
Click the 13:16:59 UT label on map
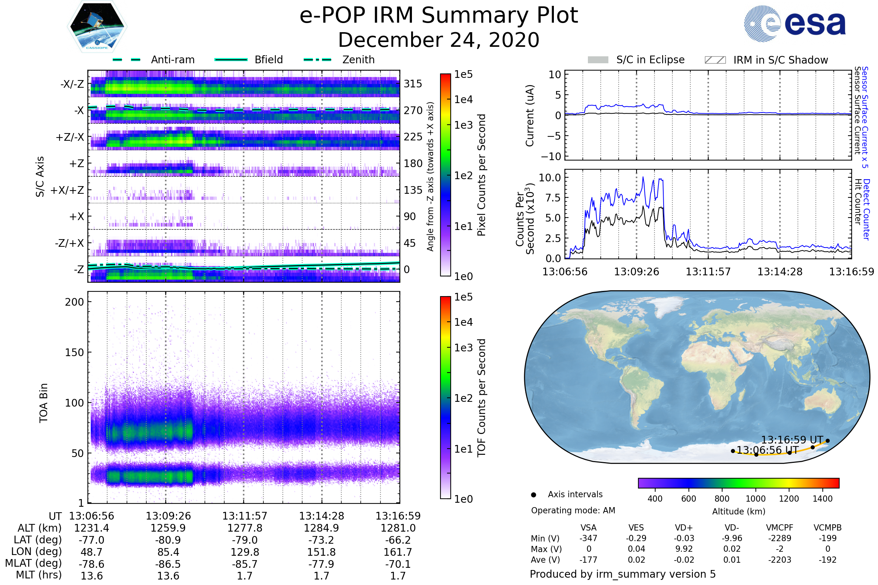(792, 440)
